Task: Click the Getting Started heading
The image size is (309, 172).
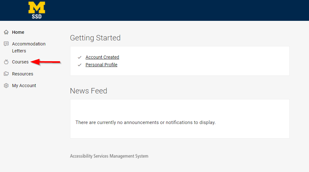Action: (x=95, y=38)
